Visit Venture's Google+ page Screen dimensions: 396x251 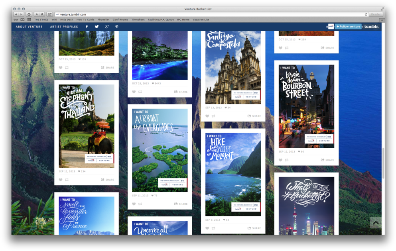106,26
